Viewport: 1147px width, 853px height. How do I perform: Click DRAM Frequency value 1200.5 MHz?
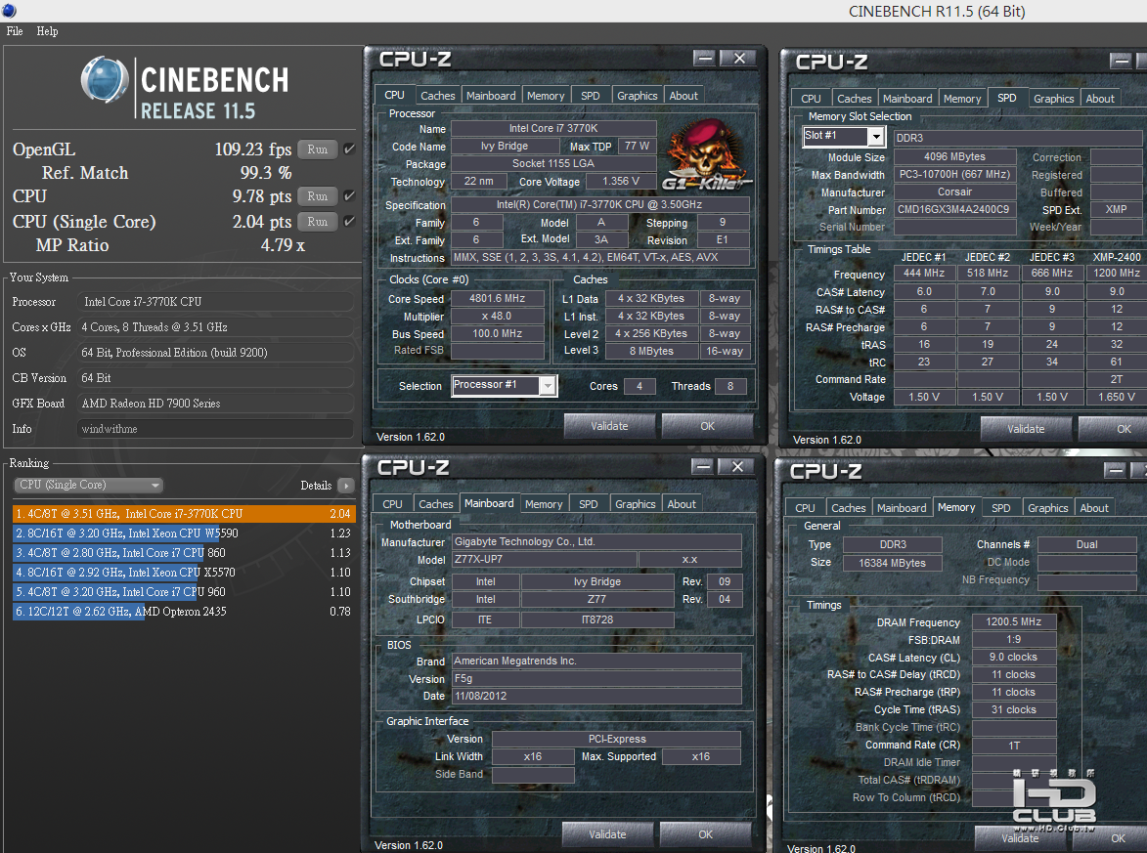pyautogui.click(x=1014, y=621)
